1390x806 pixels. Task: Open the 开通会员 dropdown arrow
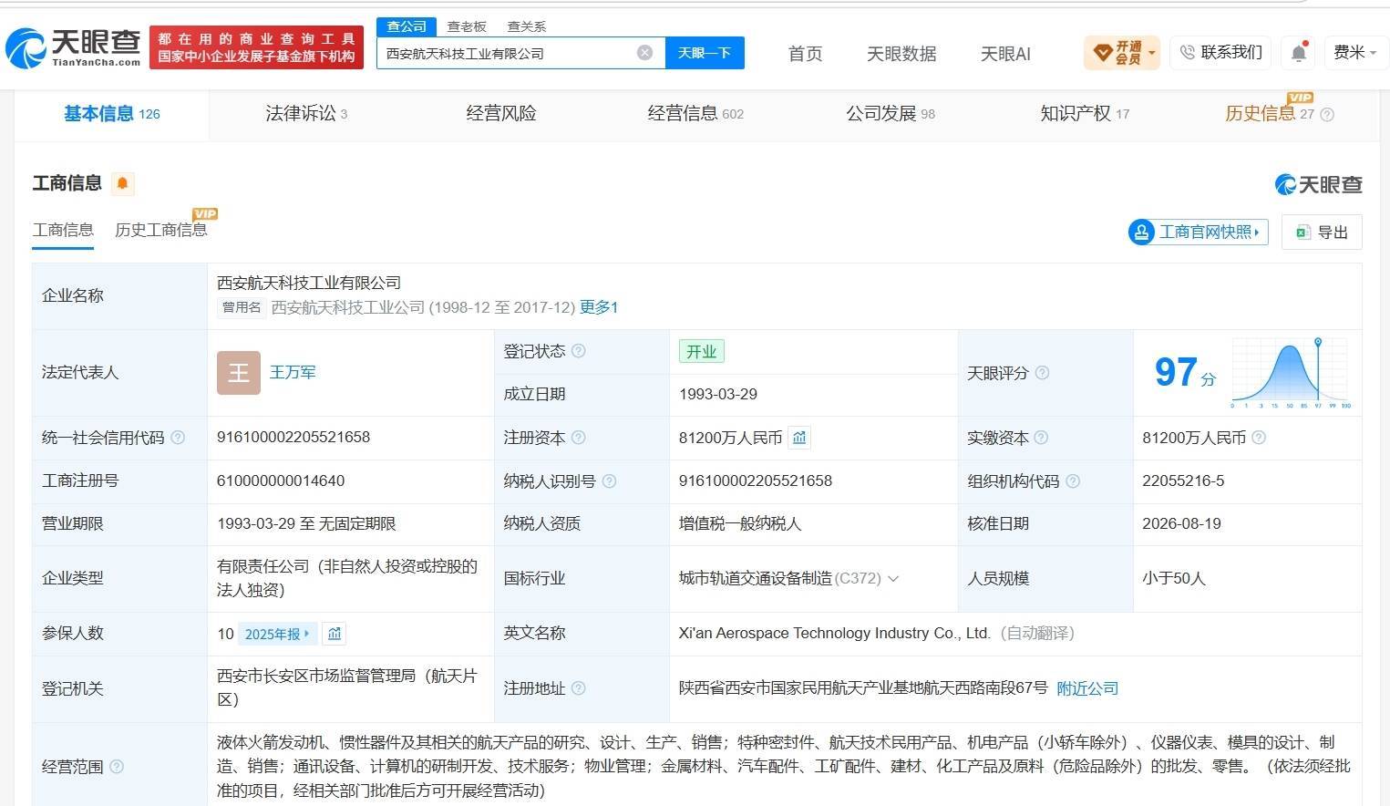[x=1152, y=53]
